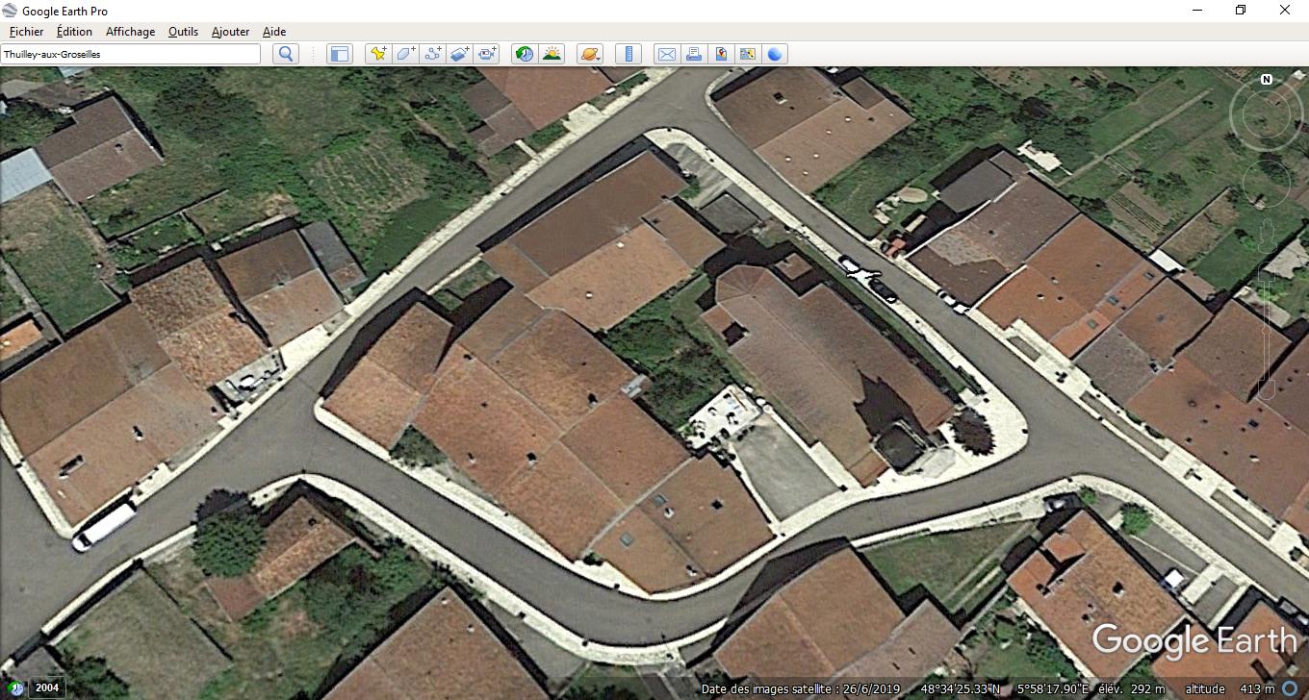Open the Affichage menu
The height and width of the screenshot is (700, 1309).
(130, 32)
